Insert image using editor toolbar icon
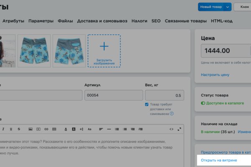 (31, 129)
